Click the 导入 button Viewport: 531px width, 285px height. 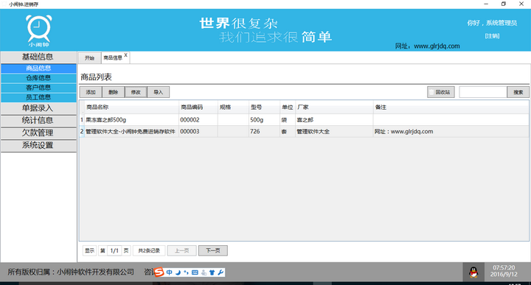pyautogui.click(x=158, y=92)
